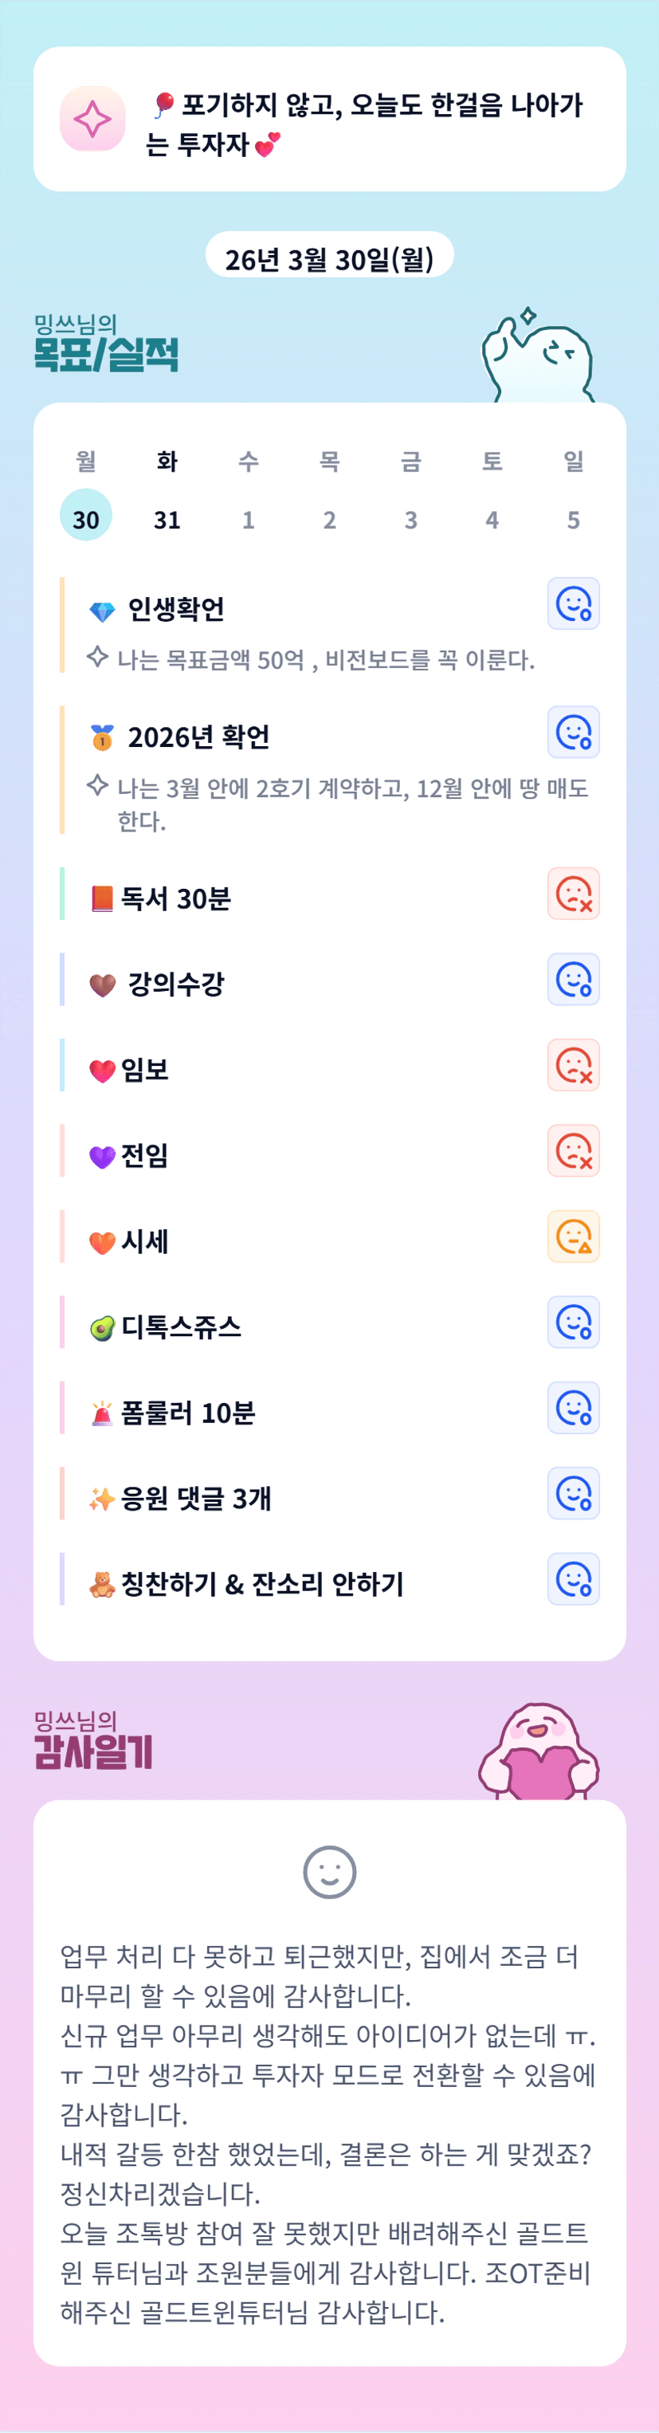
Task: Open the date selector showing 26년 3월 30일(월)
Action: [330, 257]
